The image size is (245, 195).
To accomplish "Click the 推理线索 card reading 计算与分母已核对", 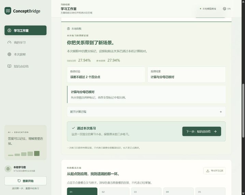I will (186, 75).
